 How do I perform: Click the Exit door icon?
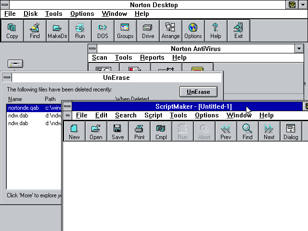pyautogui.click(x=239, y=31)
